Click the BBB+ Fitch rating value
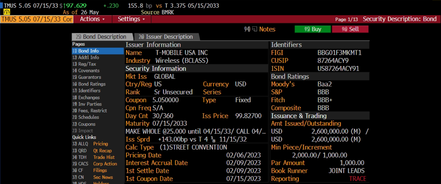 (x=325, y=100)
